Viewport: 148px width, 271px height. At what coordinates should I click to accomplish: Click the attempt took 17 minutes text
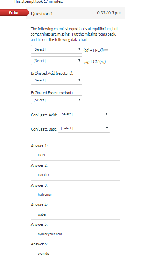tap(38, 1)
